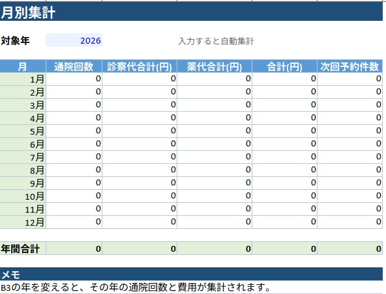Screen dimensions: 386x294
Task: Select 10月 次回予約件数 value cell
Action: point(349,196)
